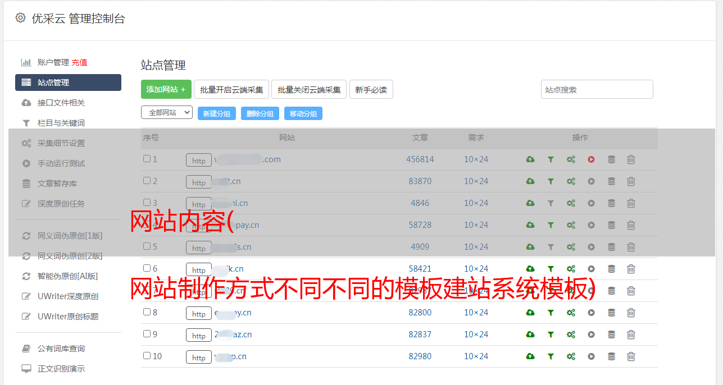The image size is (723, 385).
Task: Click trash icon in row 10
Action: (x=631, y=356)
